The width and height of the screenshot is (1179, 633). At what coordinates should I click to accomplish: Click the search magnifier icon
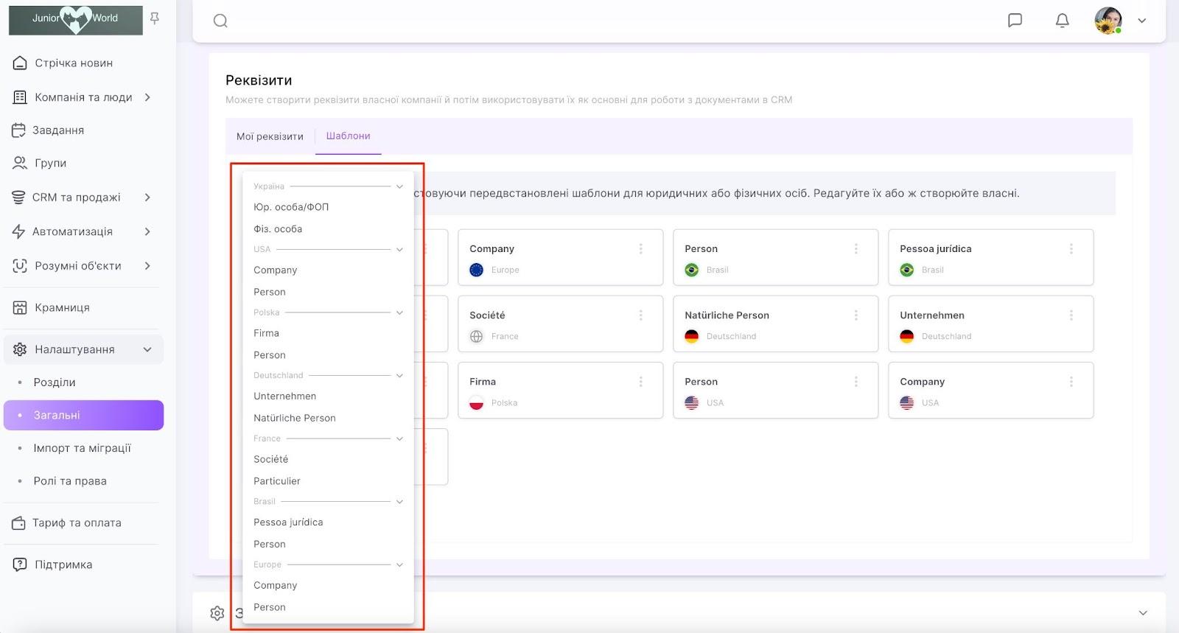point(220,21)
